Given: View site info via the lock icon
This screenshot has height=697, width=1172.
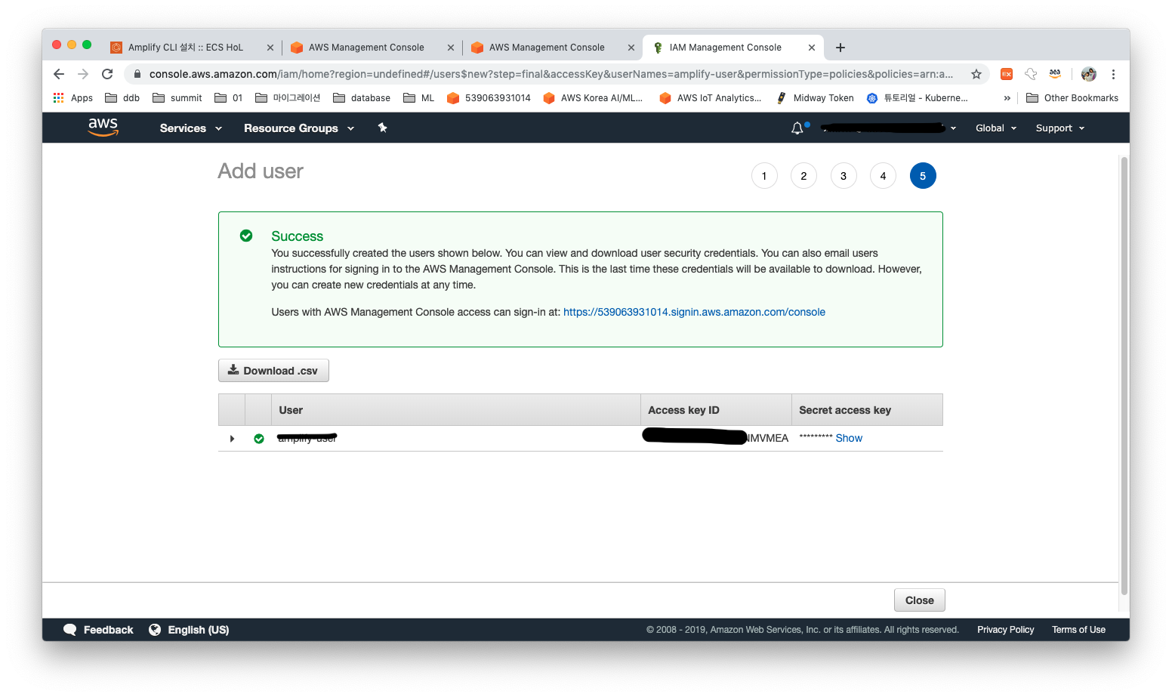Looking at the screenshot, I should pos(137,74).
